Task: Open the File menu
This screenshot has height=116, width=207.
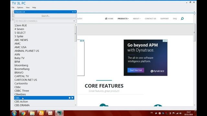Action: click(x=13, y=7)
